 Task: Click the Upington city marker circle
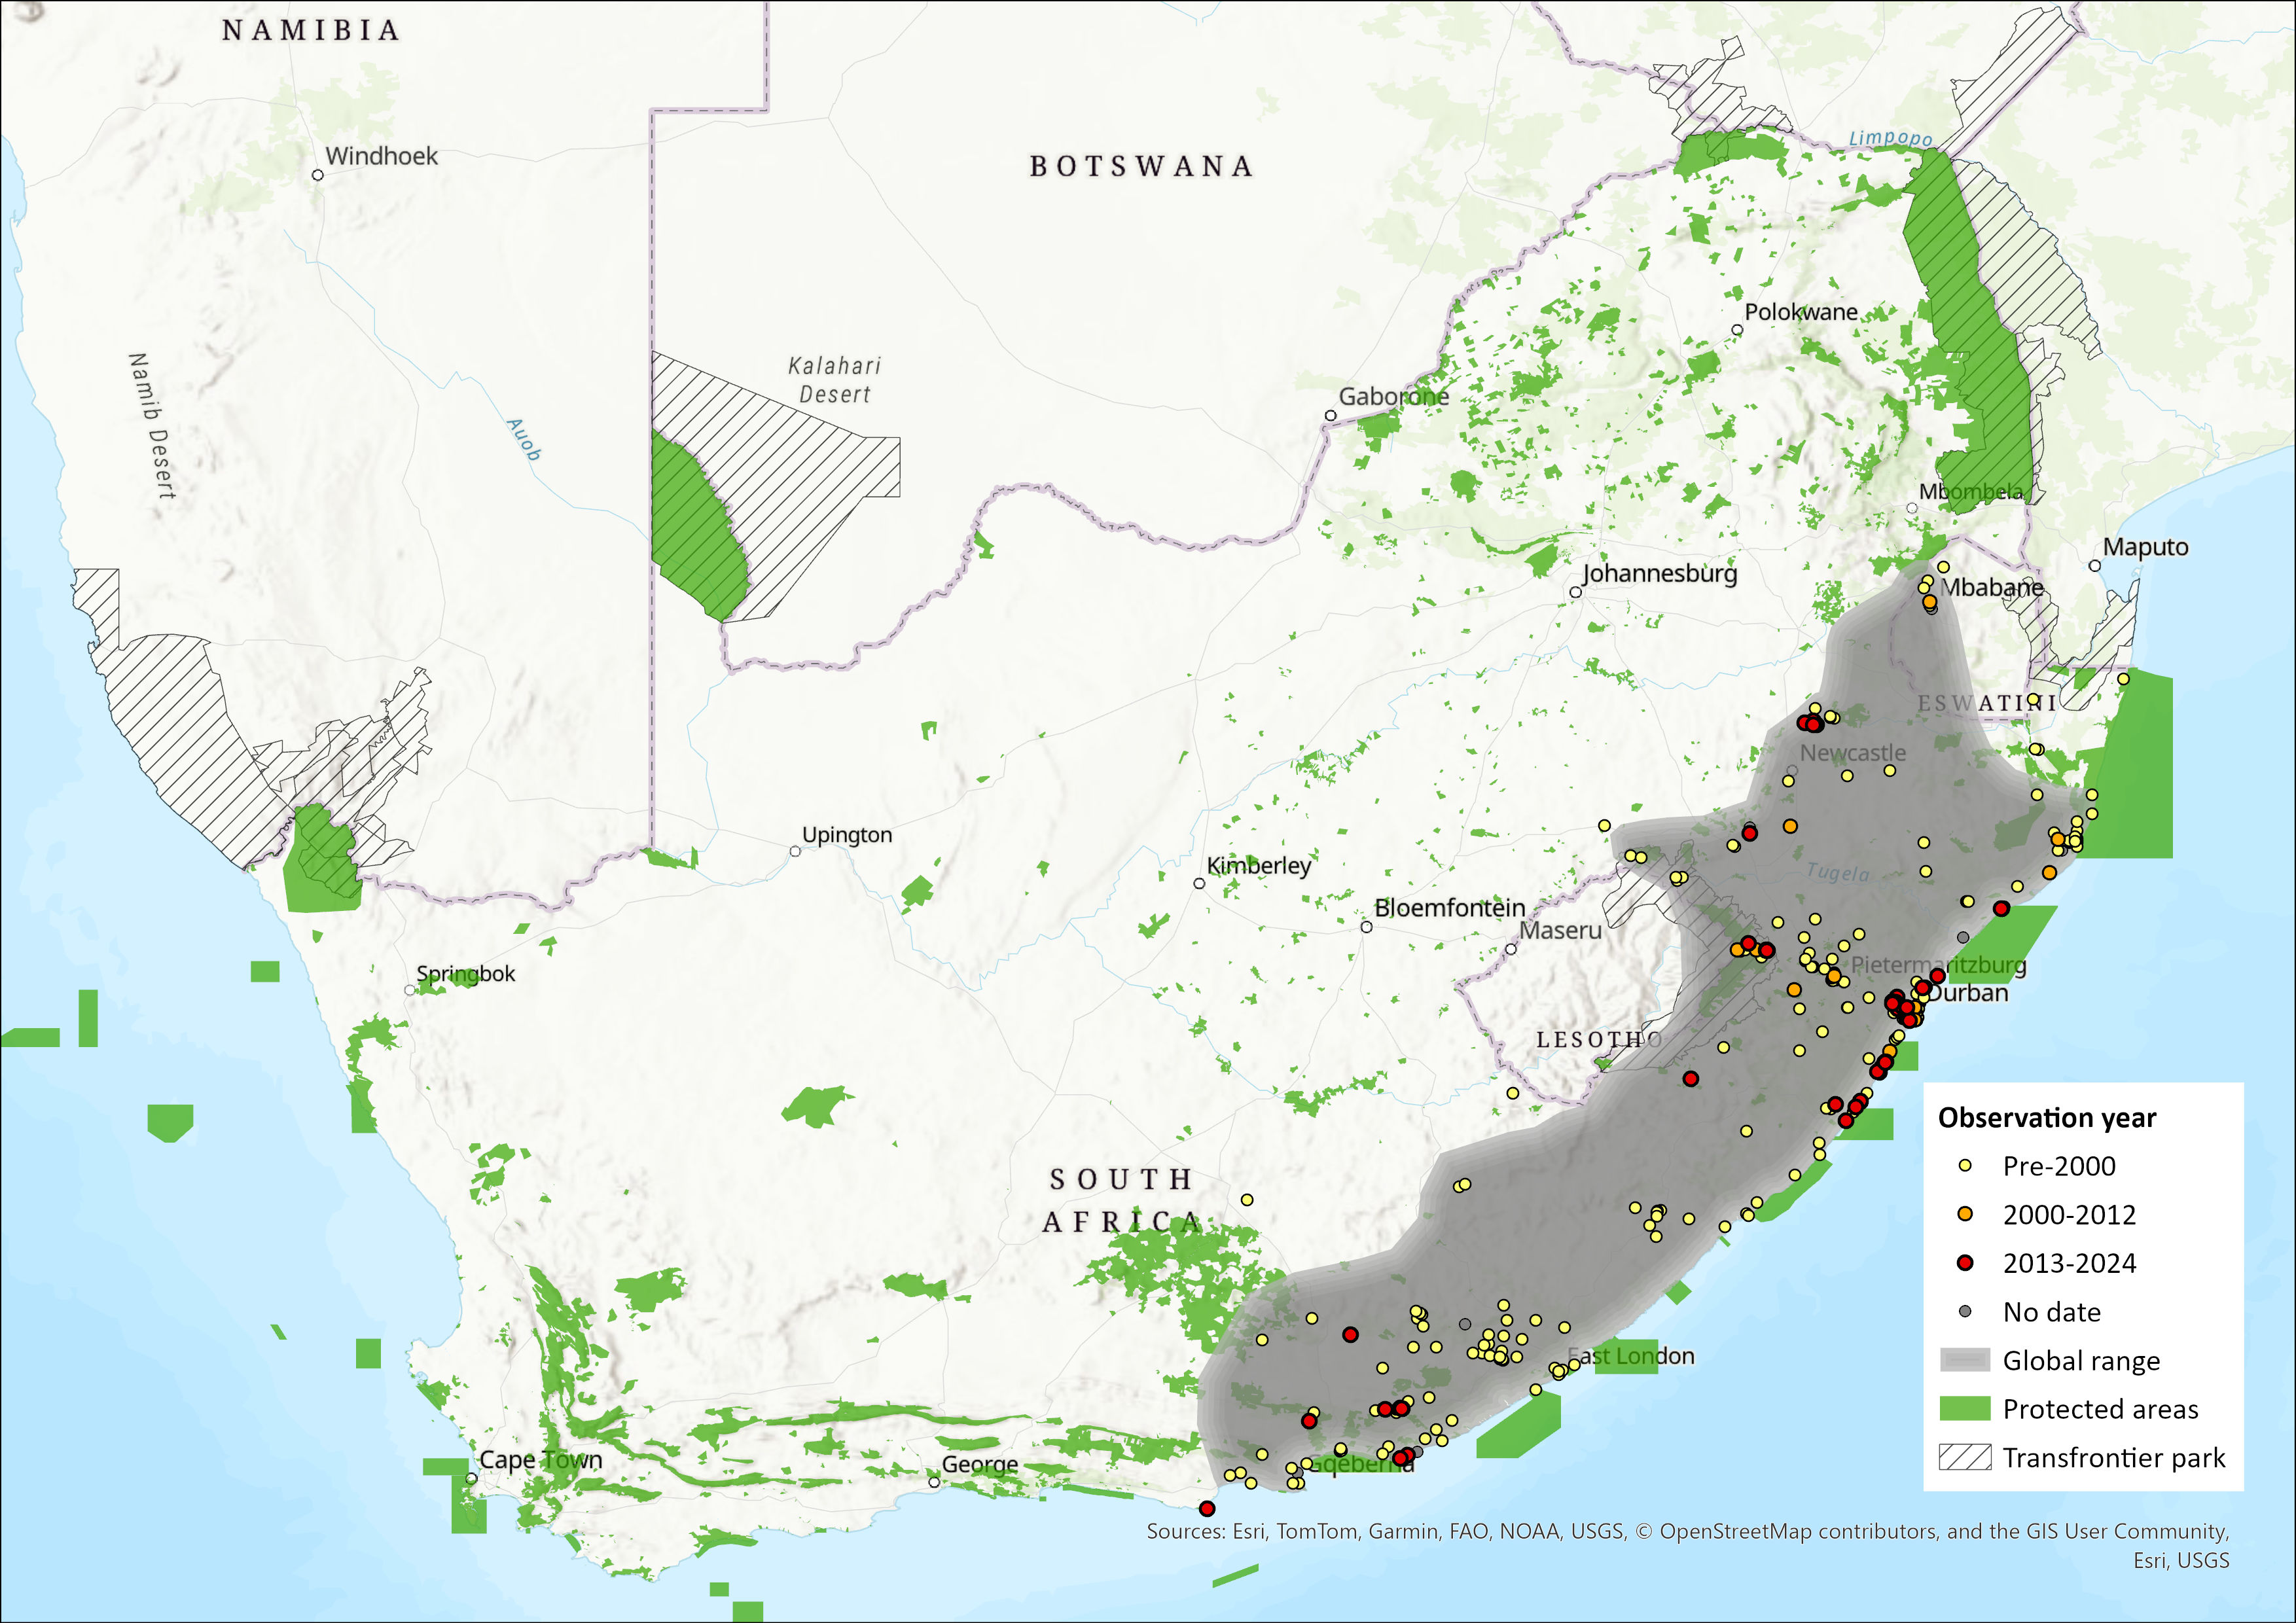(795, 851)
